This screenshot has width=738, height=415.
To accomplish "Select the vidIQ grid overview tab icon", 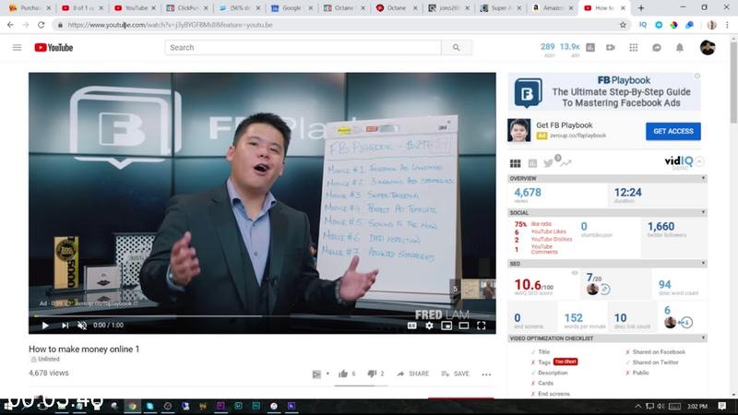I will coord(516,163).
